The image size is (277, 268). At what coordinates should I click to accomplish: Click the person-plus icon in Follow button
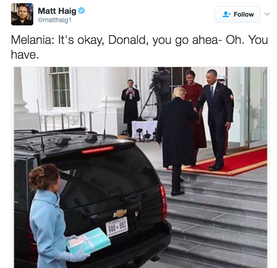[x=227, y=14]
